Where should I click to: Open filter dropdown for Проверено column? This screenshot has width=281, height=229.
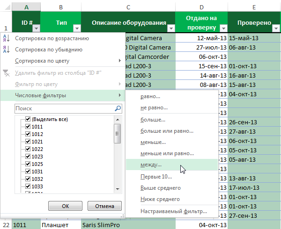(x=276, y=28)
